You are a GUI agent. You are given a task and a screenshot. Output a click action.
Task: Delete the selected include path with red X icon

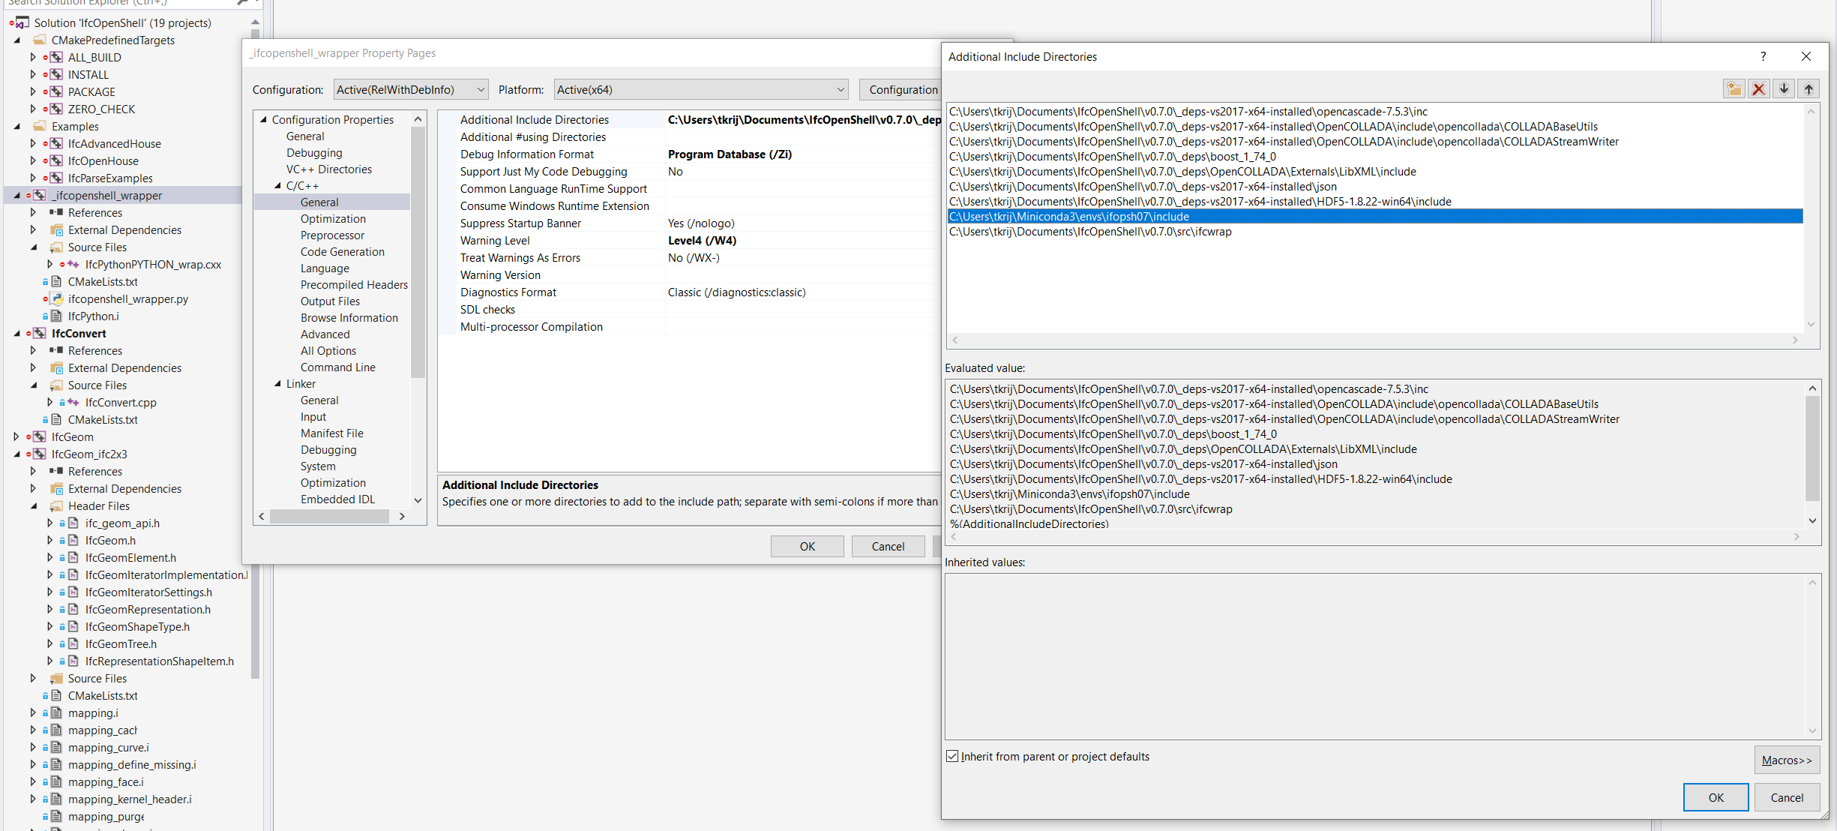[x=1759, y=88]
